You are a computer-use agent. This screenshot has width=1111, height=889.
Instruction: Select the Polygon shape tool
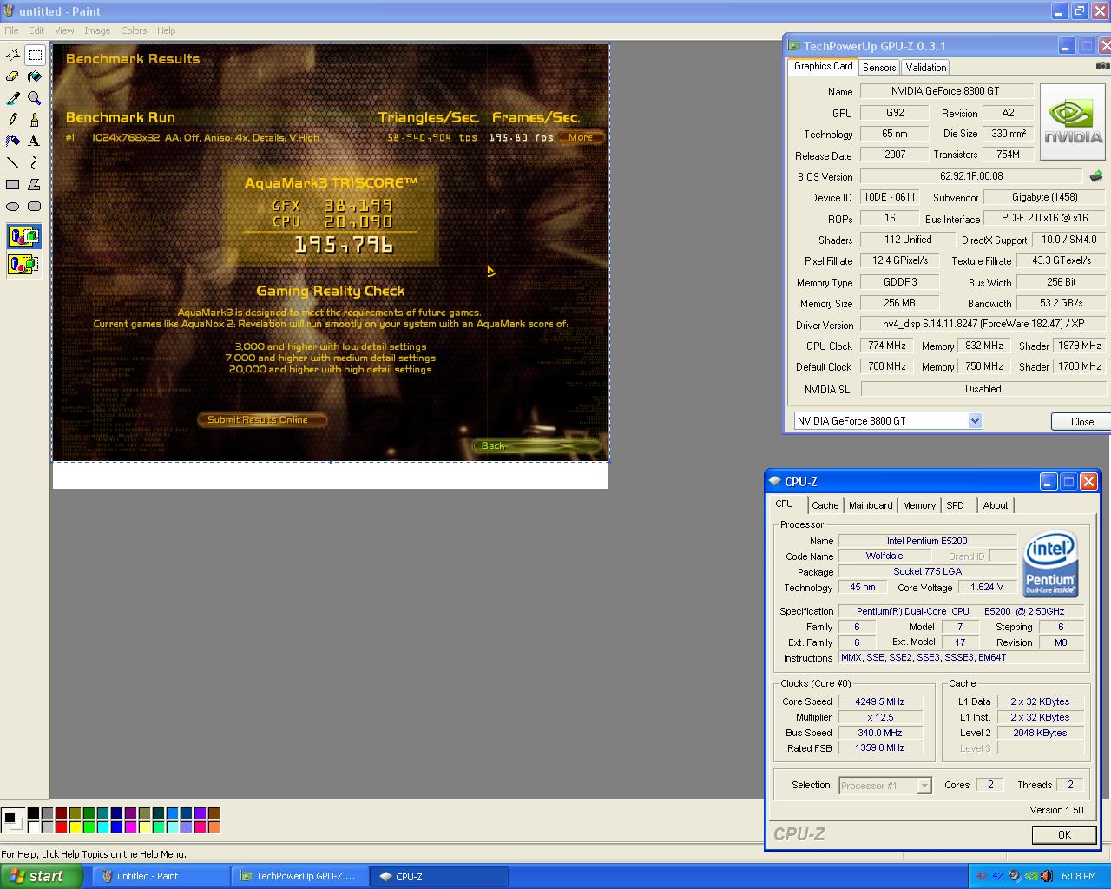tap(35, 185)
